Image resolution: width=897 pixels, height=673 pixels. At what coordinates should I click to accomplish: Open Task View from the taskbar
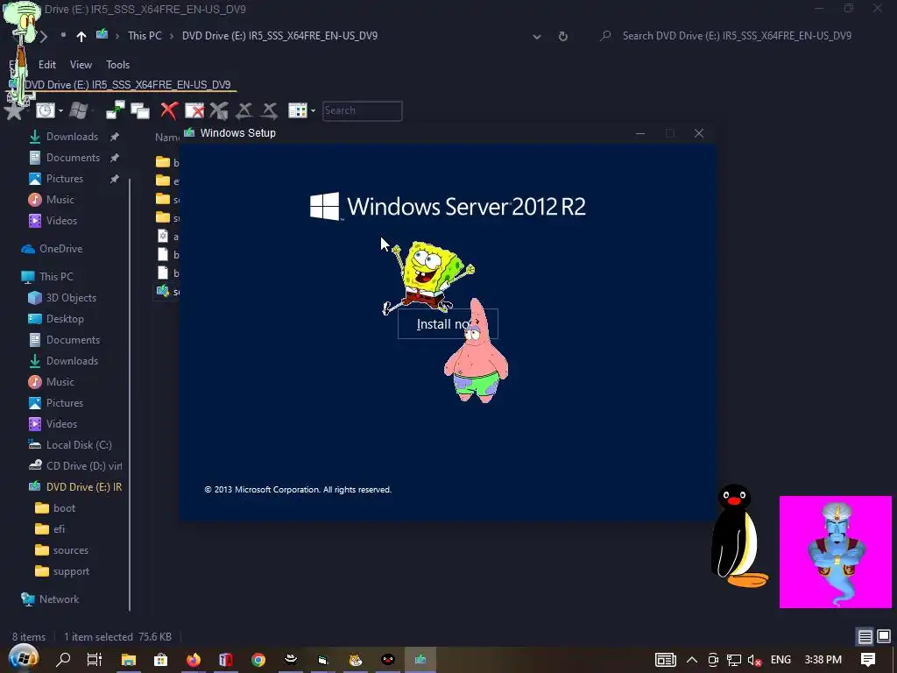(x=95, y=659)
